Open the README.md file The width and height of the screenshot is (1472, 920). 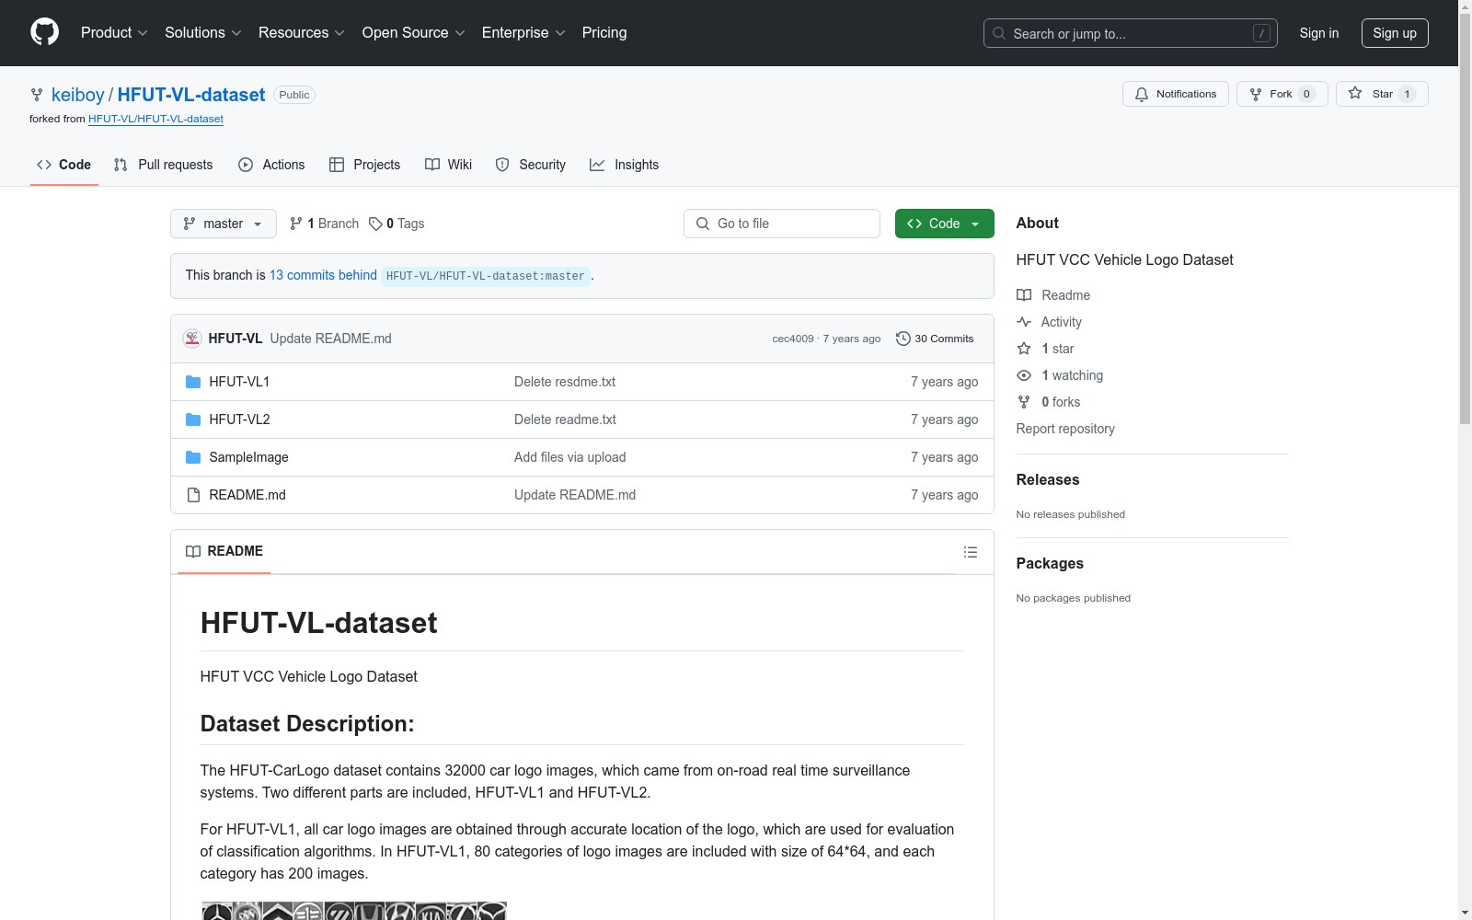[x=247, y=495]
